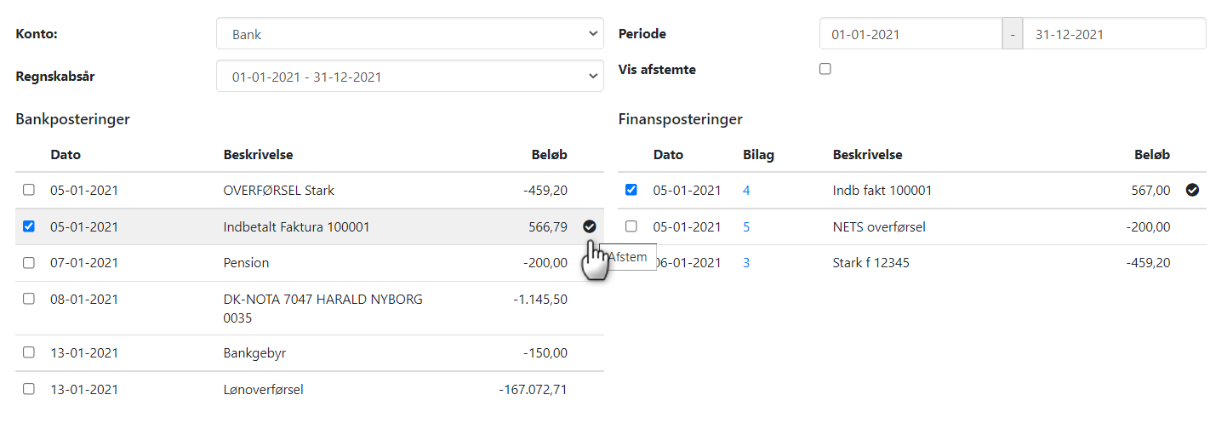Expand the Regnskabsår dropdown
The height and width of the screenshot is (429, 1210).
pos(409,76)
